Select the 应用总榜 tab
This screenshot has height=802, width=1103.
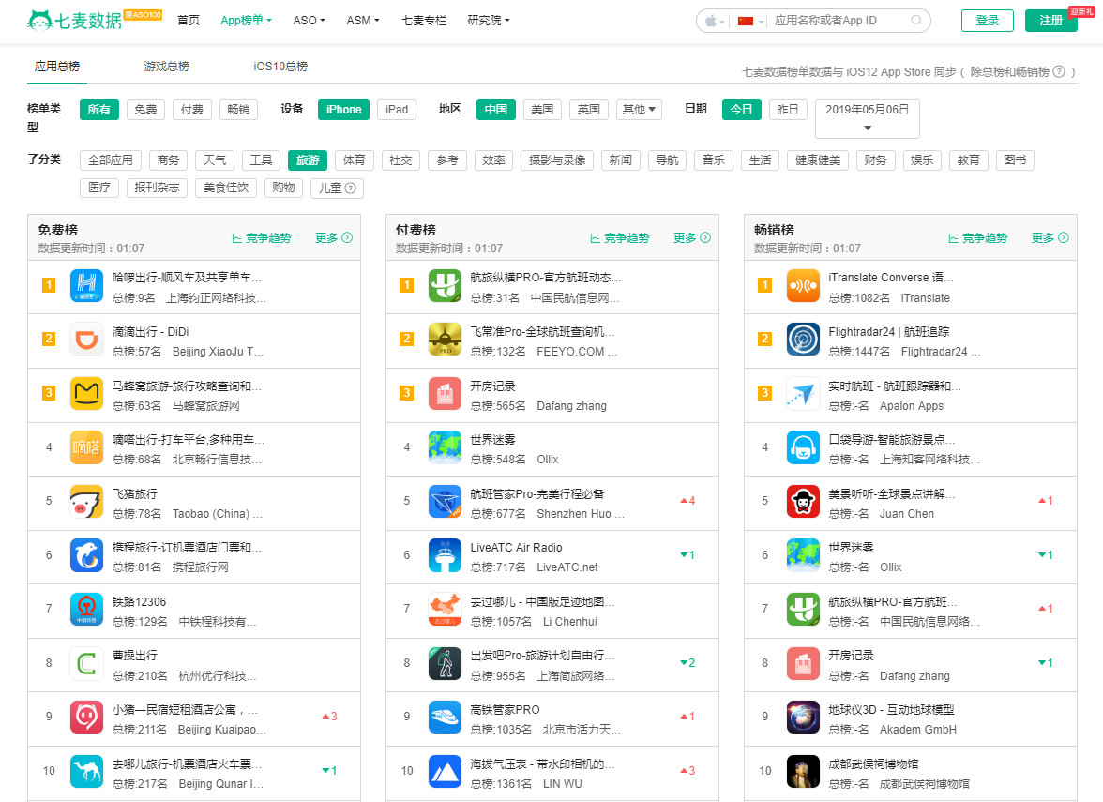(x=57, y=66)
